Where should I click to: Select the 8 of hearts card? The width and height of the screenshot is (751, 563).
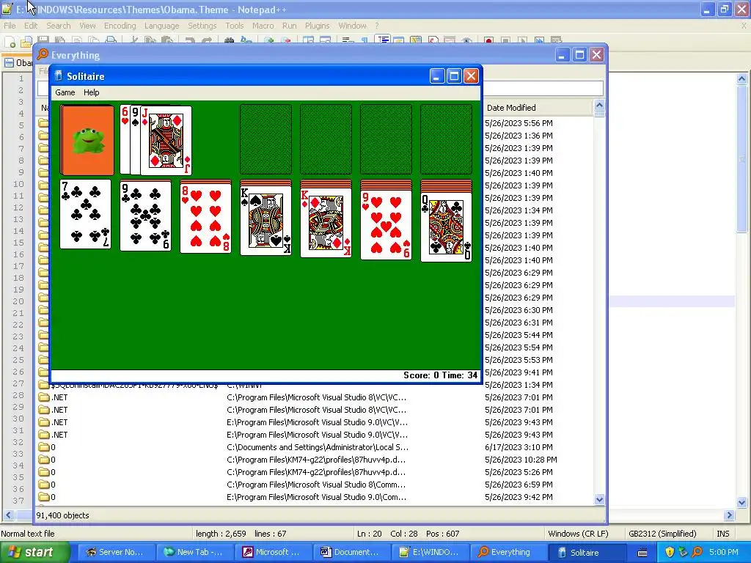[x=205, y=218]
